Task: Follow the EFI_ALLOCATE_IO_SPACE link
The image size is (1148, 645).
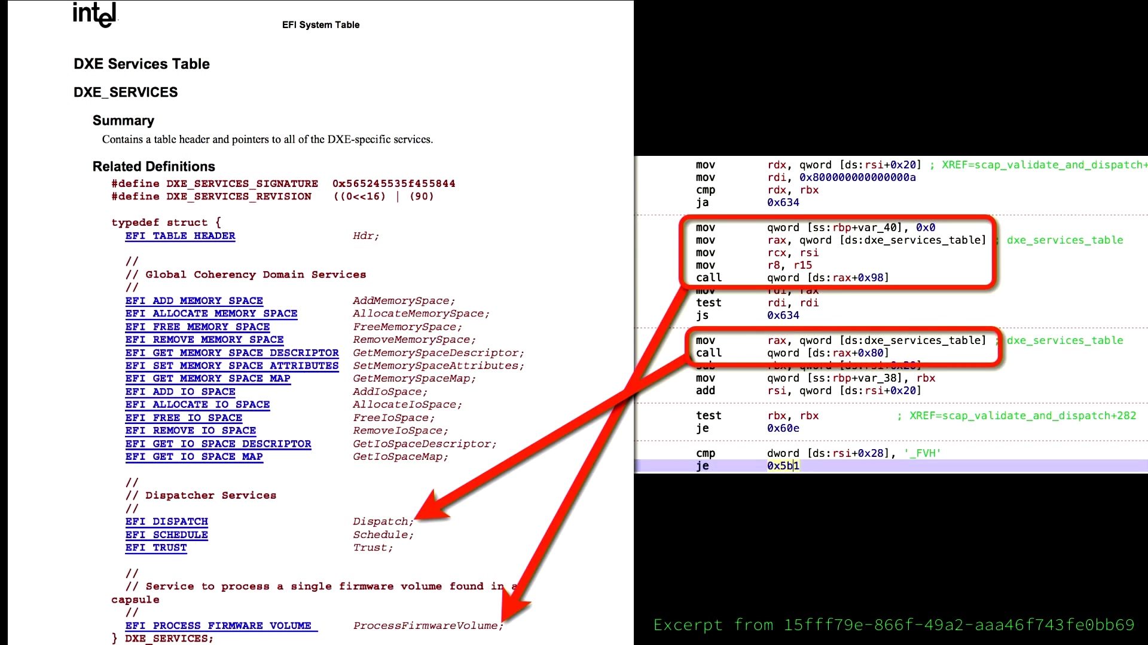Action: click(197, 405)
